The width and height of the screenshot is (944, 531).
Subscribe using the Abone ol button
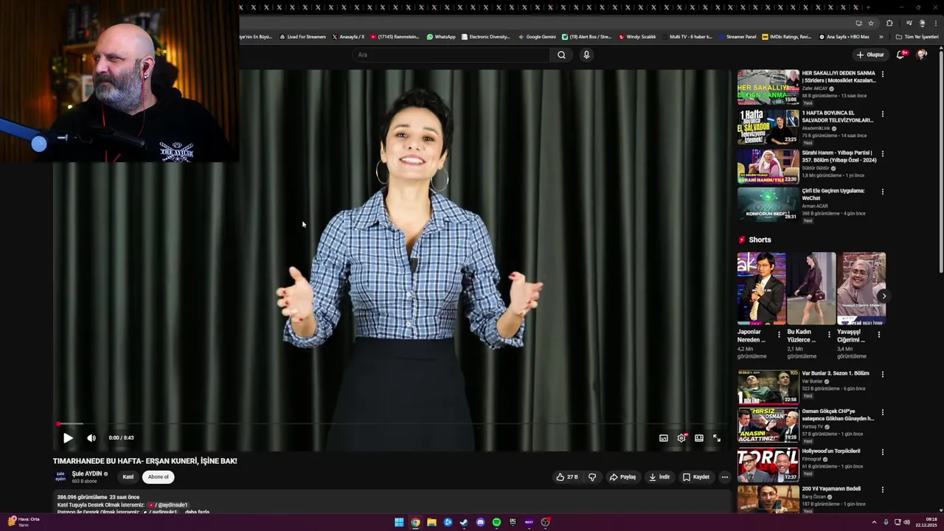click(x=158, y=477)
